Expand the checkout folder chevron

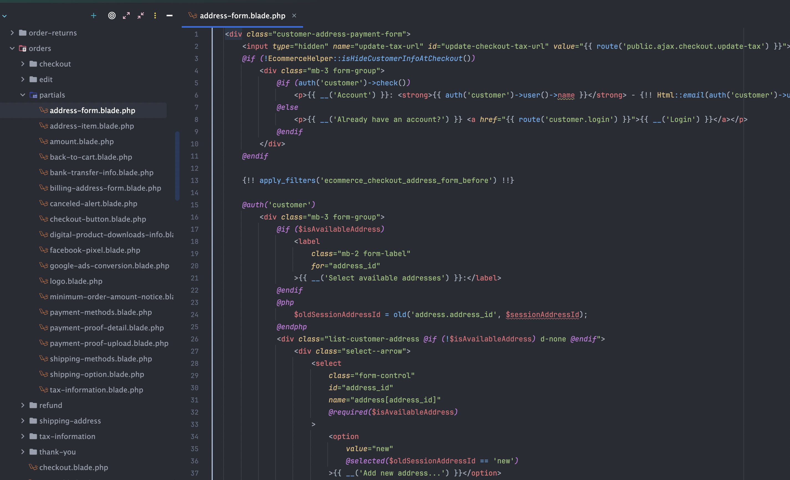click(23, 64)
